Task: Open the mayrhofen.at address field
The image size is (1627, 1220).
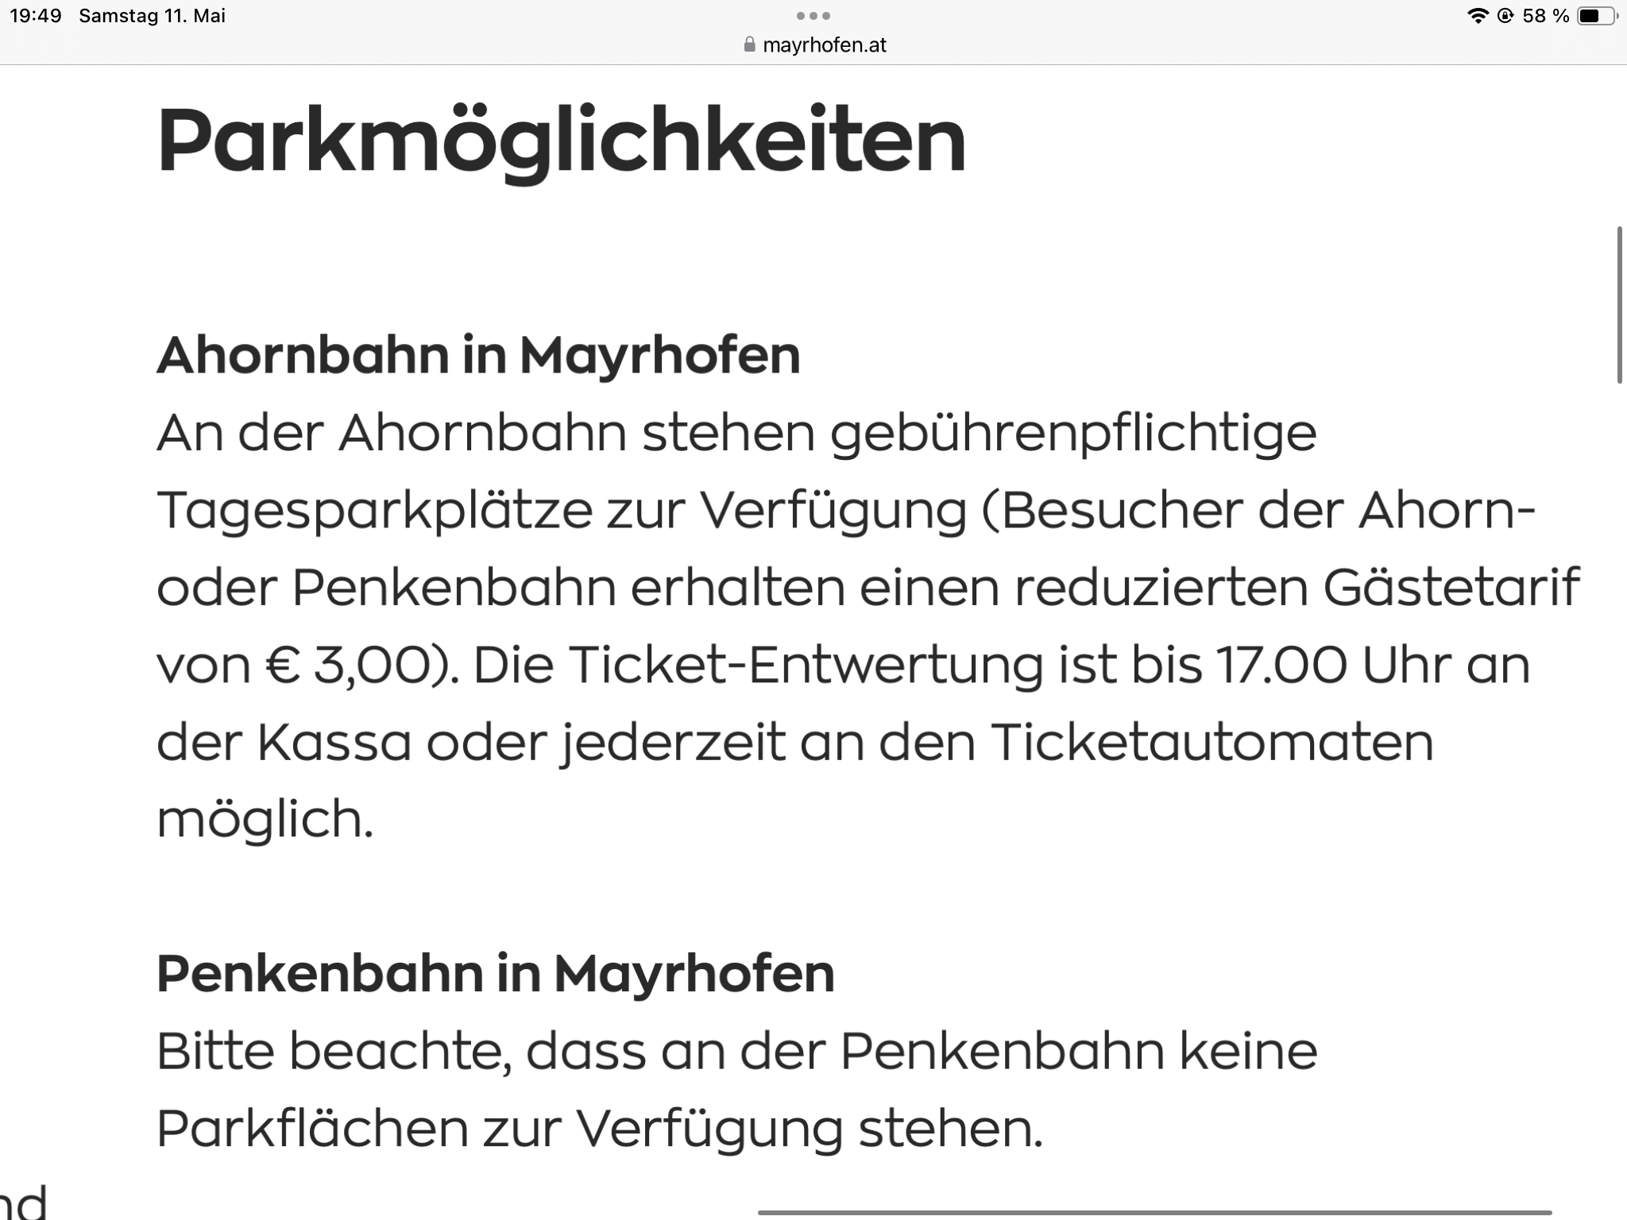Action: pyautogui.click(x=823, y=44)
